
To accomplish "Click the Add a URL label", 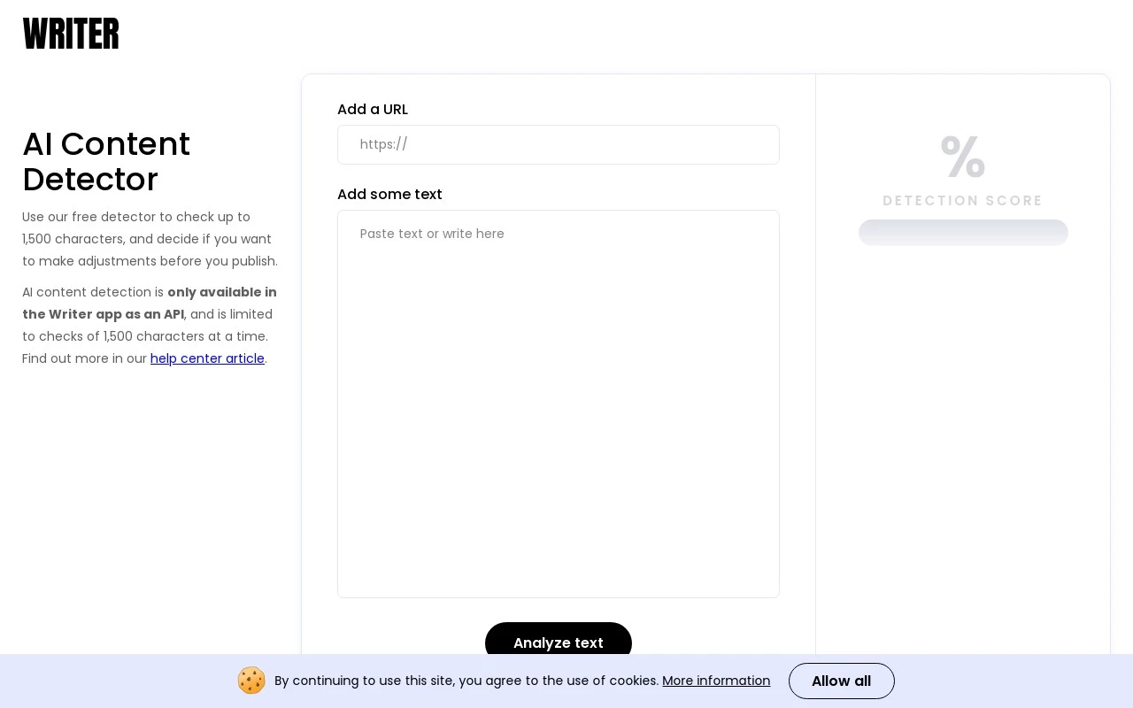I will 373,110.
